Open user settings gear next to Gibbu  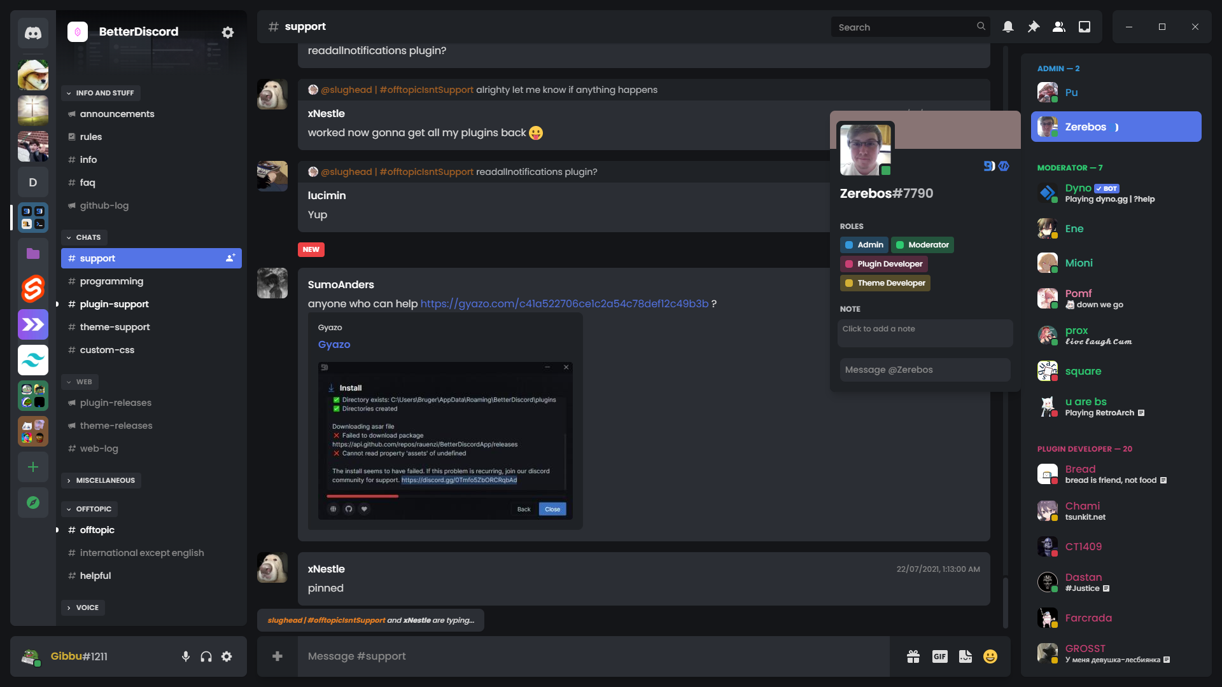point(227,656)
